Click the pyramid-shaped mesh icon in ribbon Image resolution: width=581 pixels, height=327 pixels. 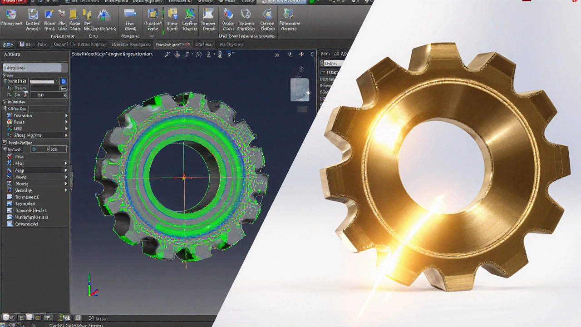tap(104, 15)
